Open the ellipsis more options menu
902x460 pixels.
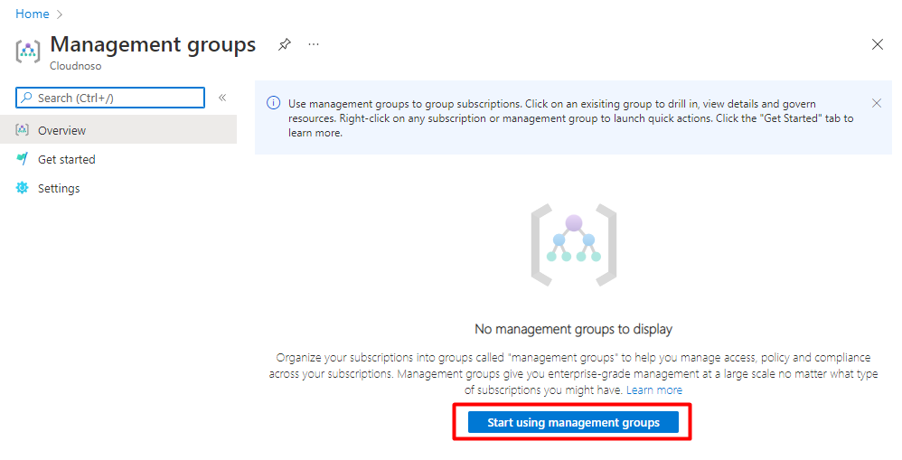(314, 44)
